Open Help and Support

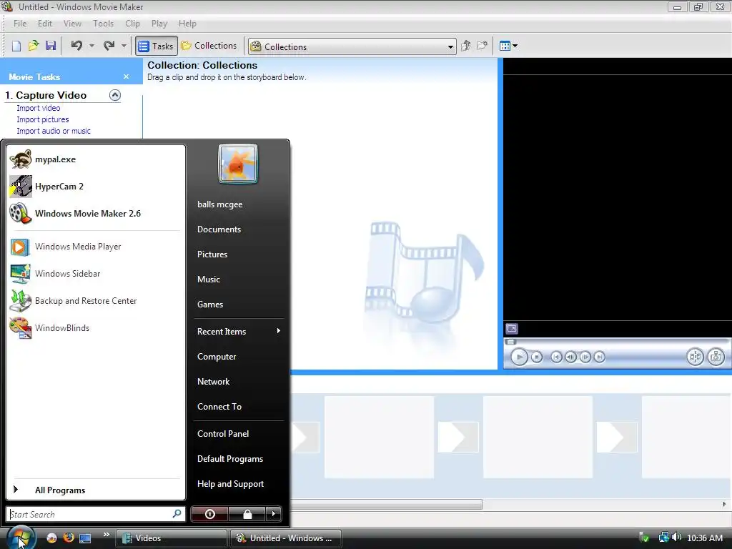click(231, 484)
